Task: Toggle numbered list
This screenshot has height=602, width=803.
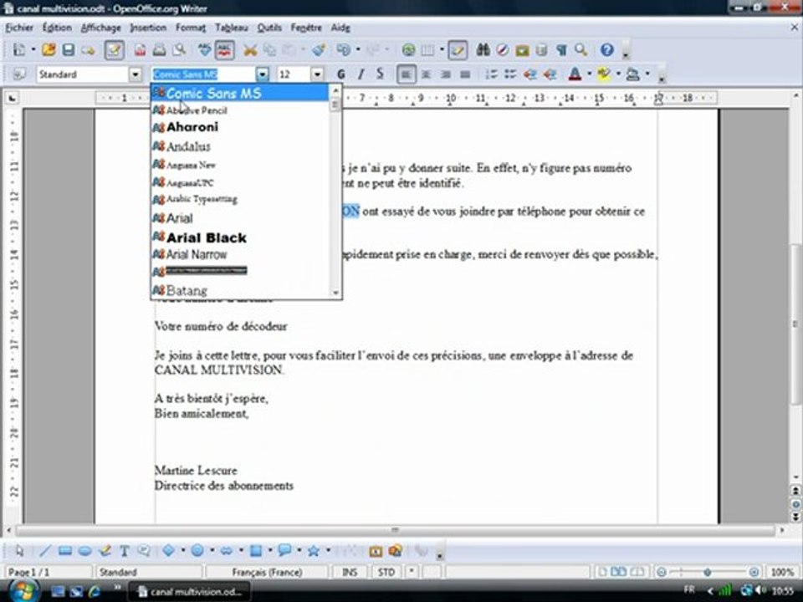Action: (491, 74)
